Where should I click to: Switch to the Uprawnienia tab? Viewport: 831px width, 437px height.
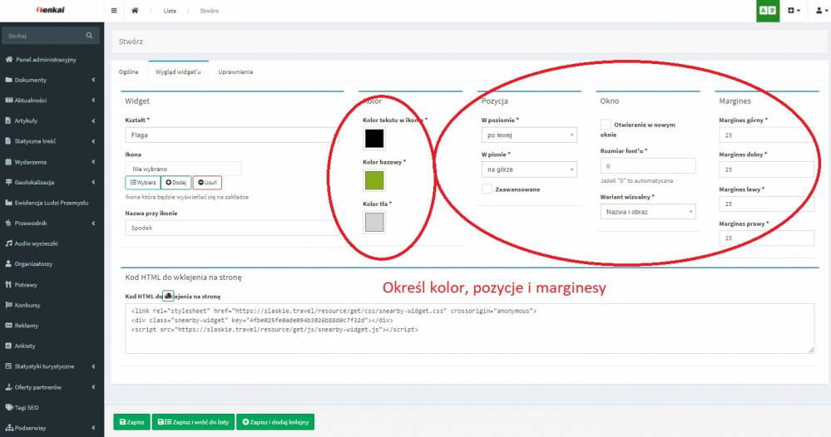(235, 72)
